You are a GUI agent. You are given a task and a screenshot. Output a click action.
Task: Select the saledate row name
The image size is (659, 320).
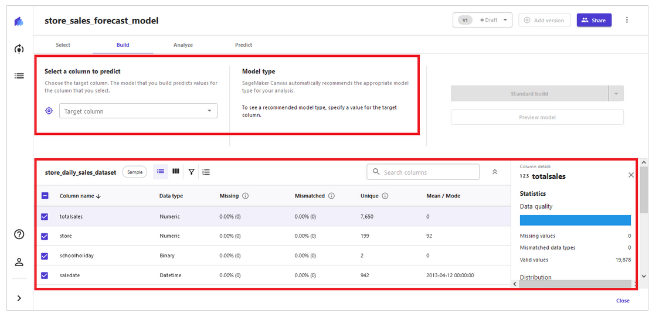click(x=69, y=275)
